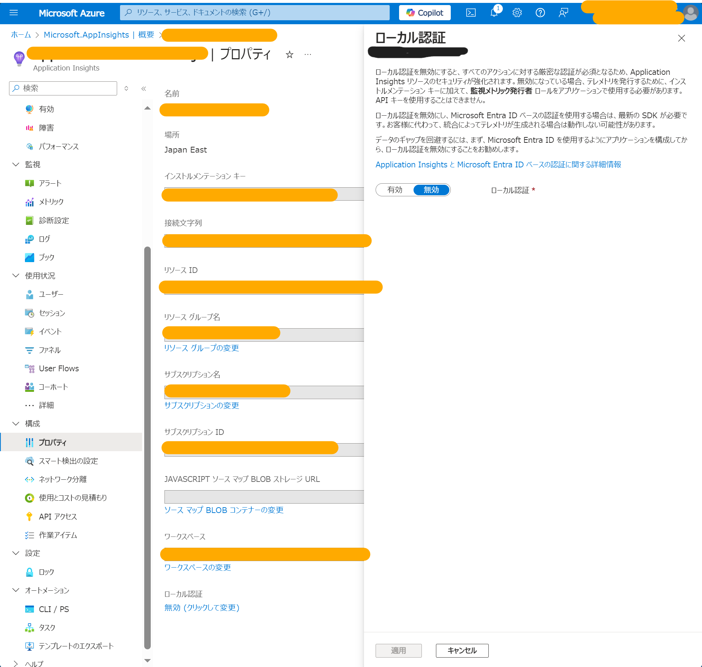Viewport: 702px width, 667px height.
Task: Open the notifications bell
Action: click(x=494, y=13)
